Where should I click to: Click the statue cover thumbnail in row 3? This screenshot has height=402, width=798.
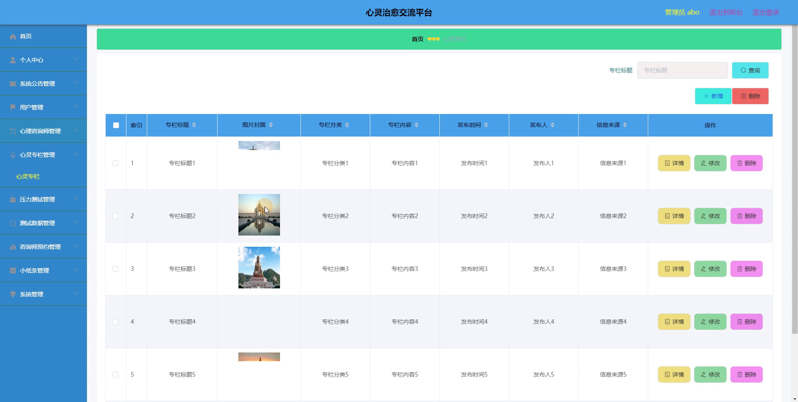[x=259, y=268]
